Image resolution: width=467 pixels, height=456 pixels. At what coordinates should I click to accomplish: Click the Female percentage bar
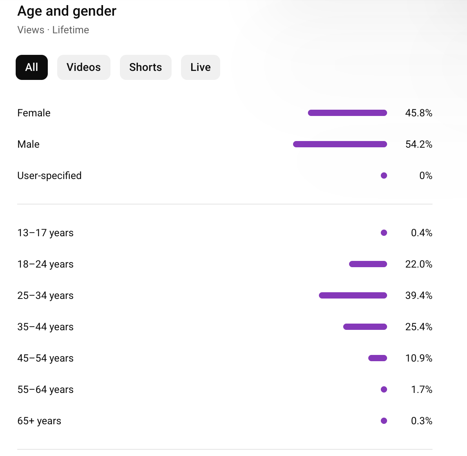click(347, 113)
